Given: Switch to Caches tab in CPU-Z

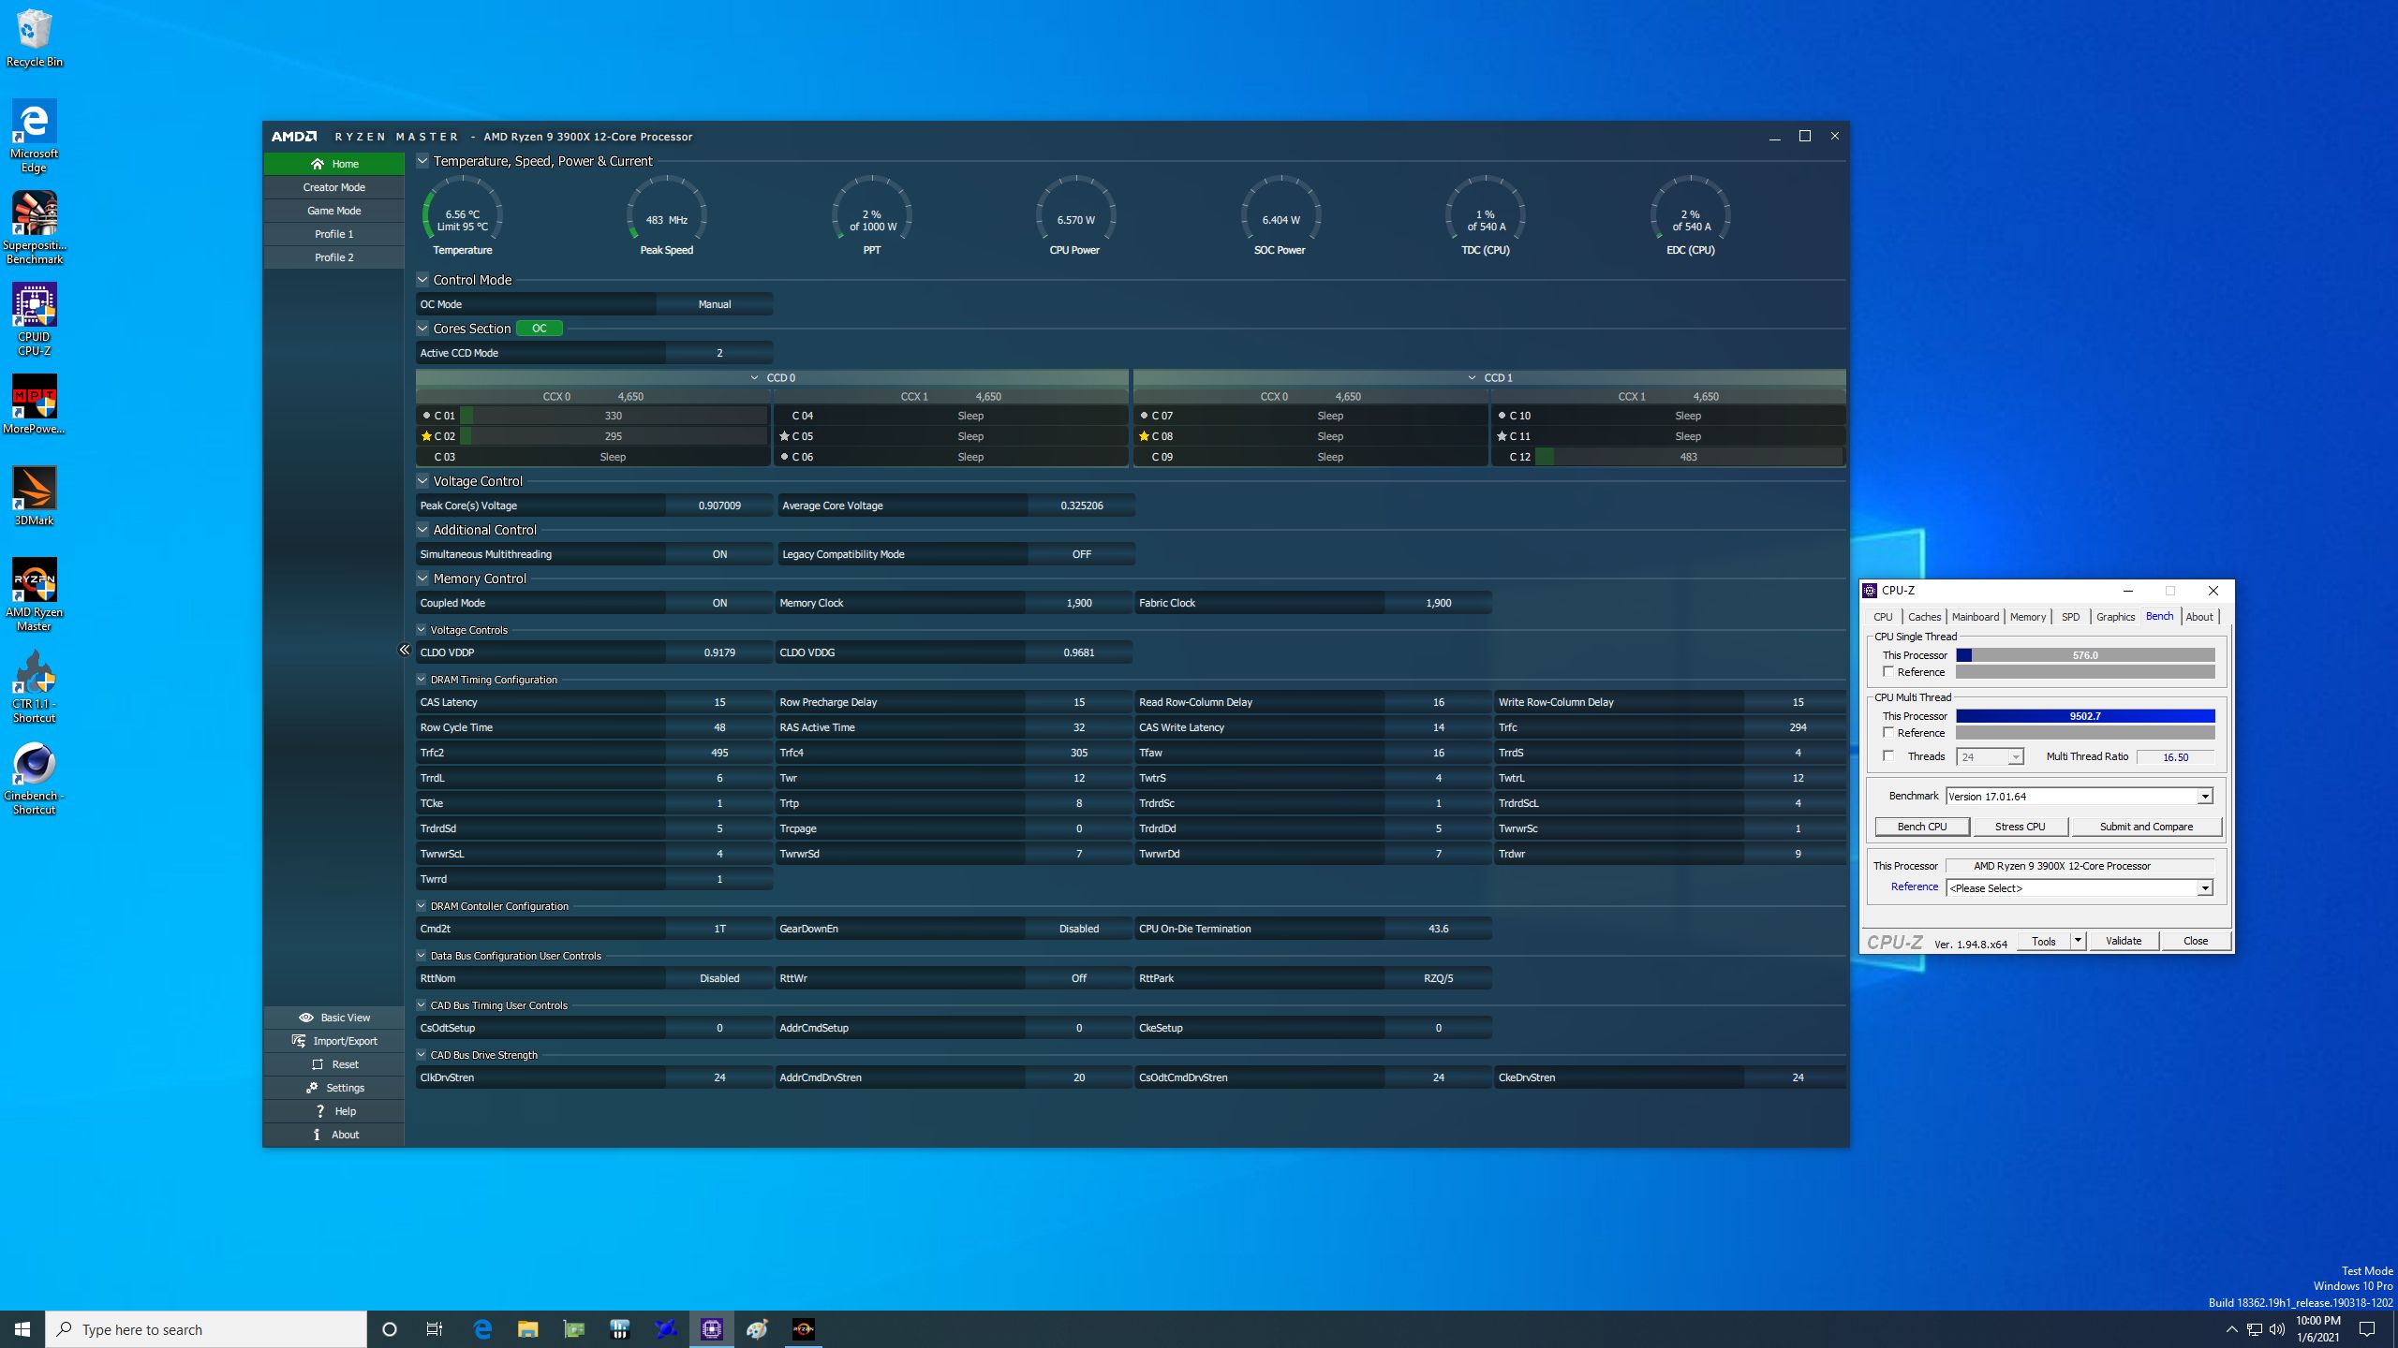Looking at the screenshot, I should click(x=1924, y=617).
